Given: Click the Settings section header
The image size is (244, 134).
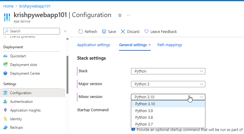Looking at the screenshot, I should (x=10, y=84).
